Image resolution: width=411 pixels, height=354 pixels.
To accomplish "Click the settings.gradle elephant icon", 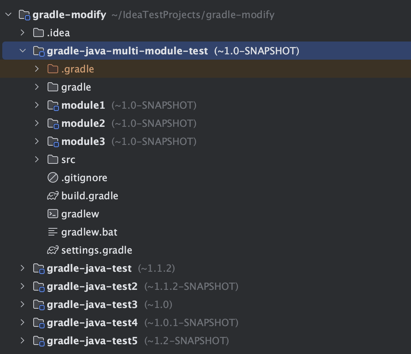I will [53, 250].
